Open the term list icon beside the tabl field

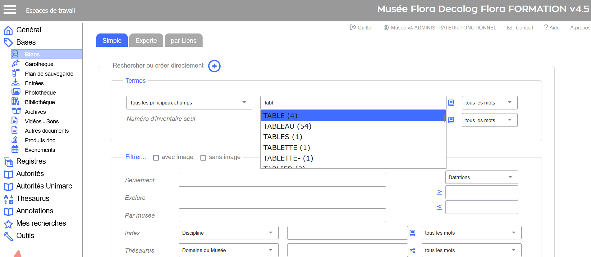451,103
